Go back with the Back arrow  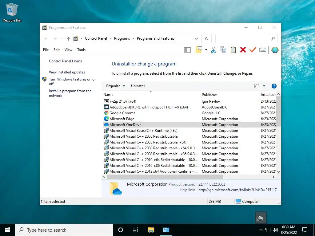point(46,38)
